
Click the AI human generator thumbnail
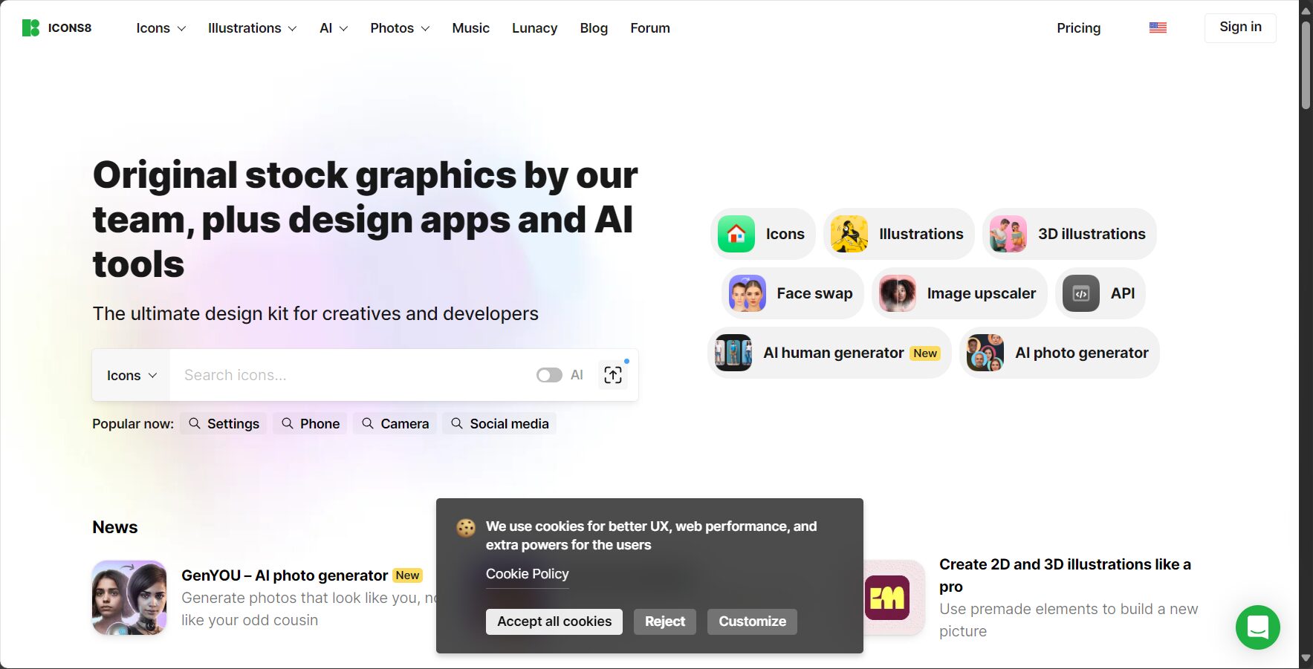point(733,353)
